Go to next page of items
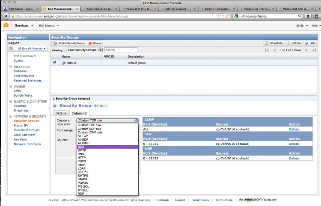321x206 pixels. [306, 50]
